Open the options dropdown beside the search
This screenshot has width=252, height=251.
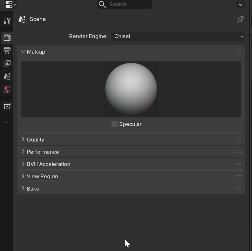coord(240,5)
